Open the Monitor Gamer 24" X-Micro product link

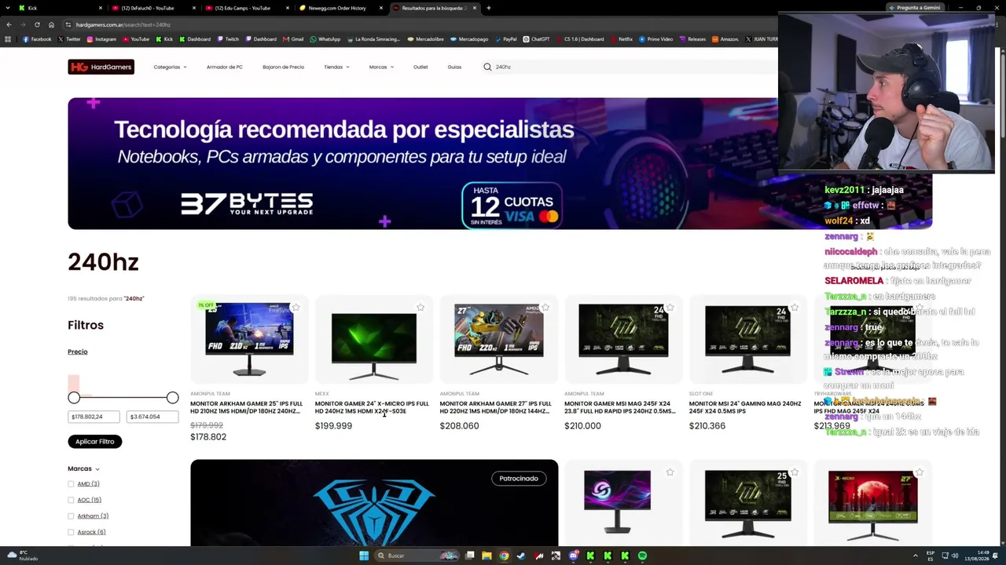coord(372,407)
